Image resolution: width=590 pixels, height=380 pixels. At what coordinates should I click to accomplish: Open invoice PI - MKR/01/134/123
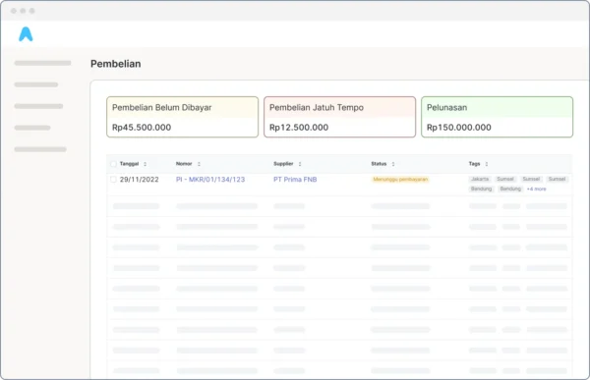point(210,180)
